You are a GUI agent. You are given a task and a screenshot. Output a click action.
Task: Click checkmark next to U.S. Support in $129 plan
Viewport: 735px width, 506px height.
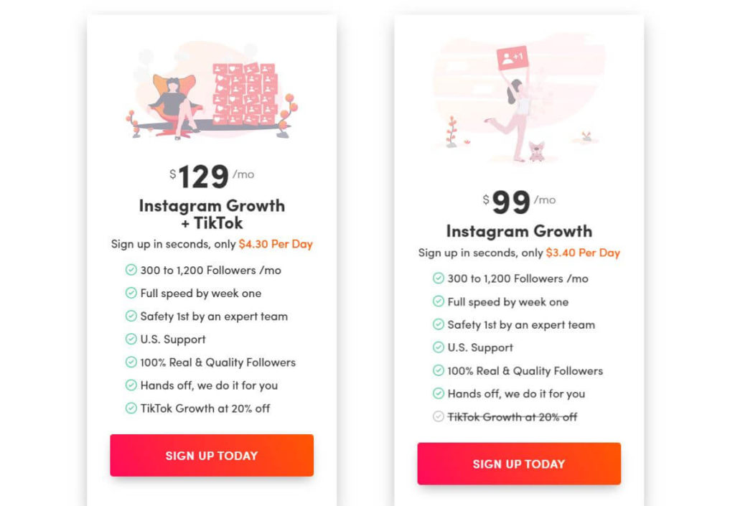pyautogui.click(x=131, y=339)
